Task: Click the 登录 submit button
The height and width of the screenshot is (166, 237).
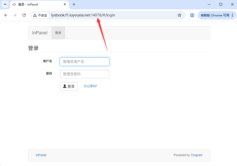Action: tap(69, 86)
